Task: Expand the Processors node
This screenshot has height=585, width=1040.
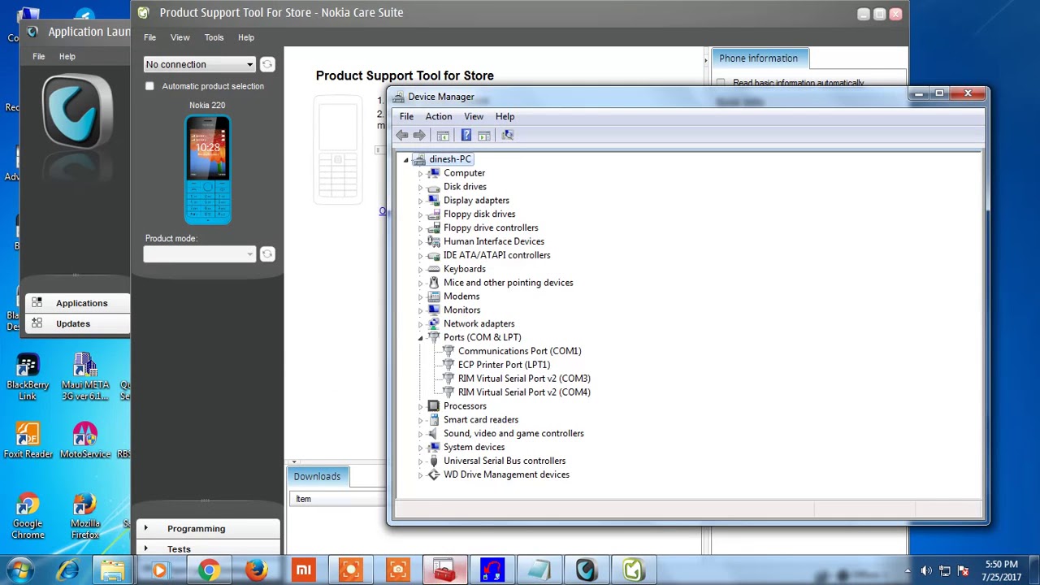Action: (421, 406)
